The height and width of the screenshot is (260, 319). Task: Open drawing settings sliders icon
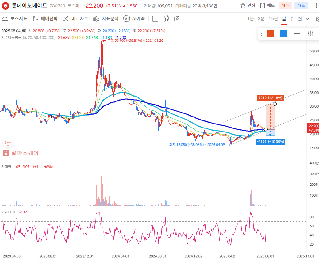[x=311, y=34]
